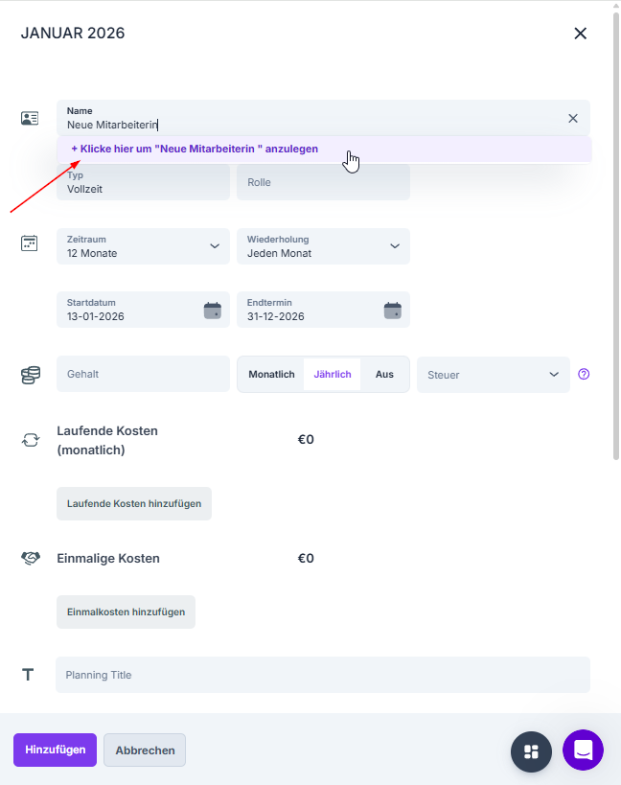Choose the create "Neue Mitarbeiterin" suggestion
621x785 pixels.
[195, 150]
